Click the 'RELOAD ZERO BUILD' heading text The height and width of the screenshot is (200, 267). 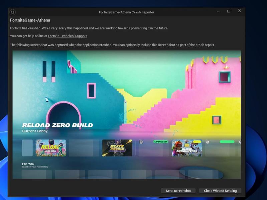(x=58, y=125)
